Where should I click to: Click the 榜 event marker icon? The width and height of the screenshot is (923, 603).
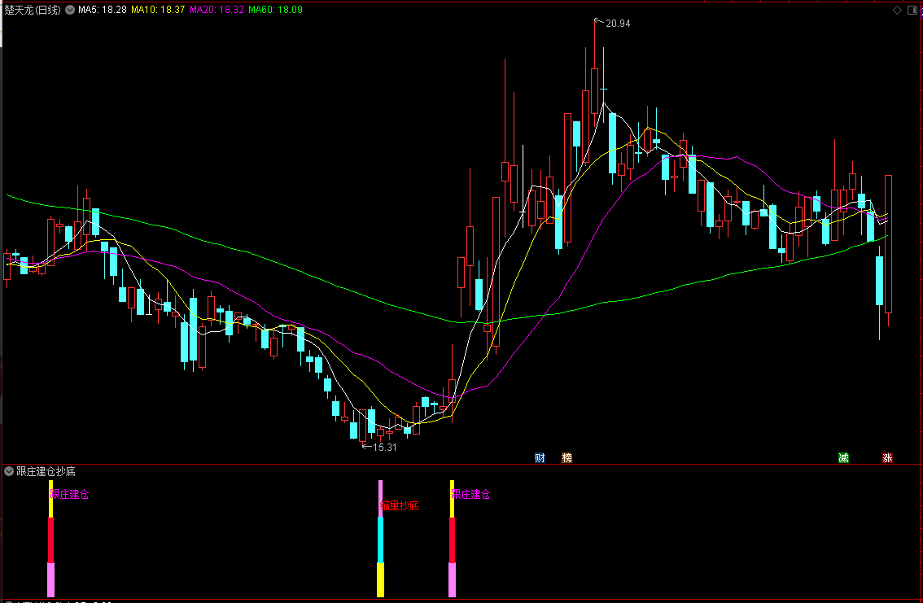(x=566, y=457)
